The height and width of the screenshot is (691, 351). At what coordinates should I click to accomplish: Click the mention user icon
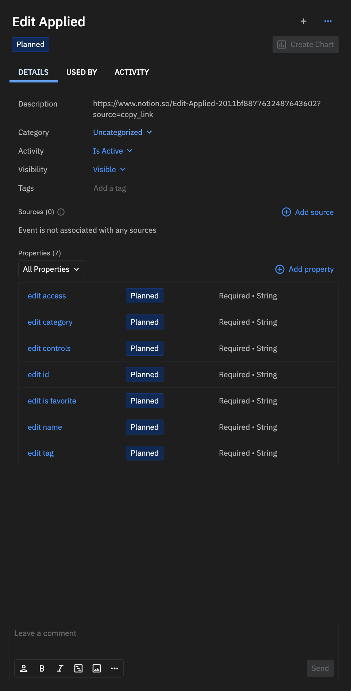(x=24, y=668)
